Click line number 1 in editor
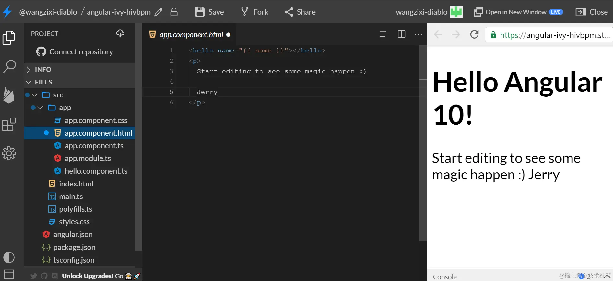This screenshot has width=613, height=281. tap(171, 51)
